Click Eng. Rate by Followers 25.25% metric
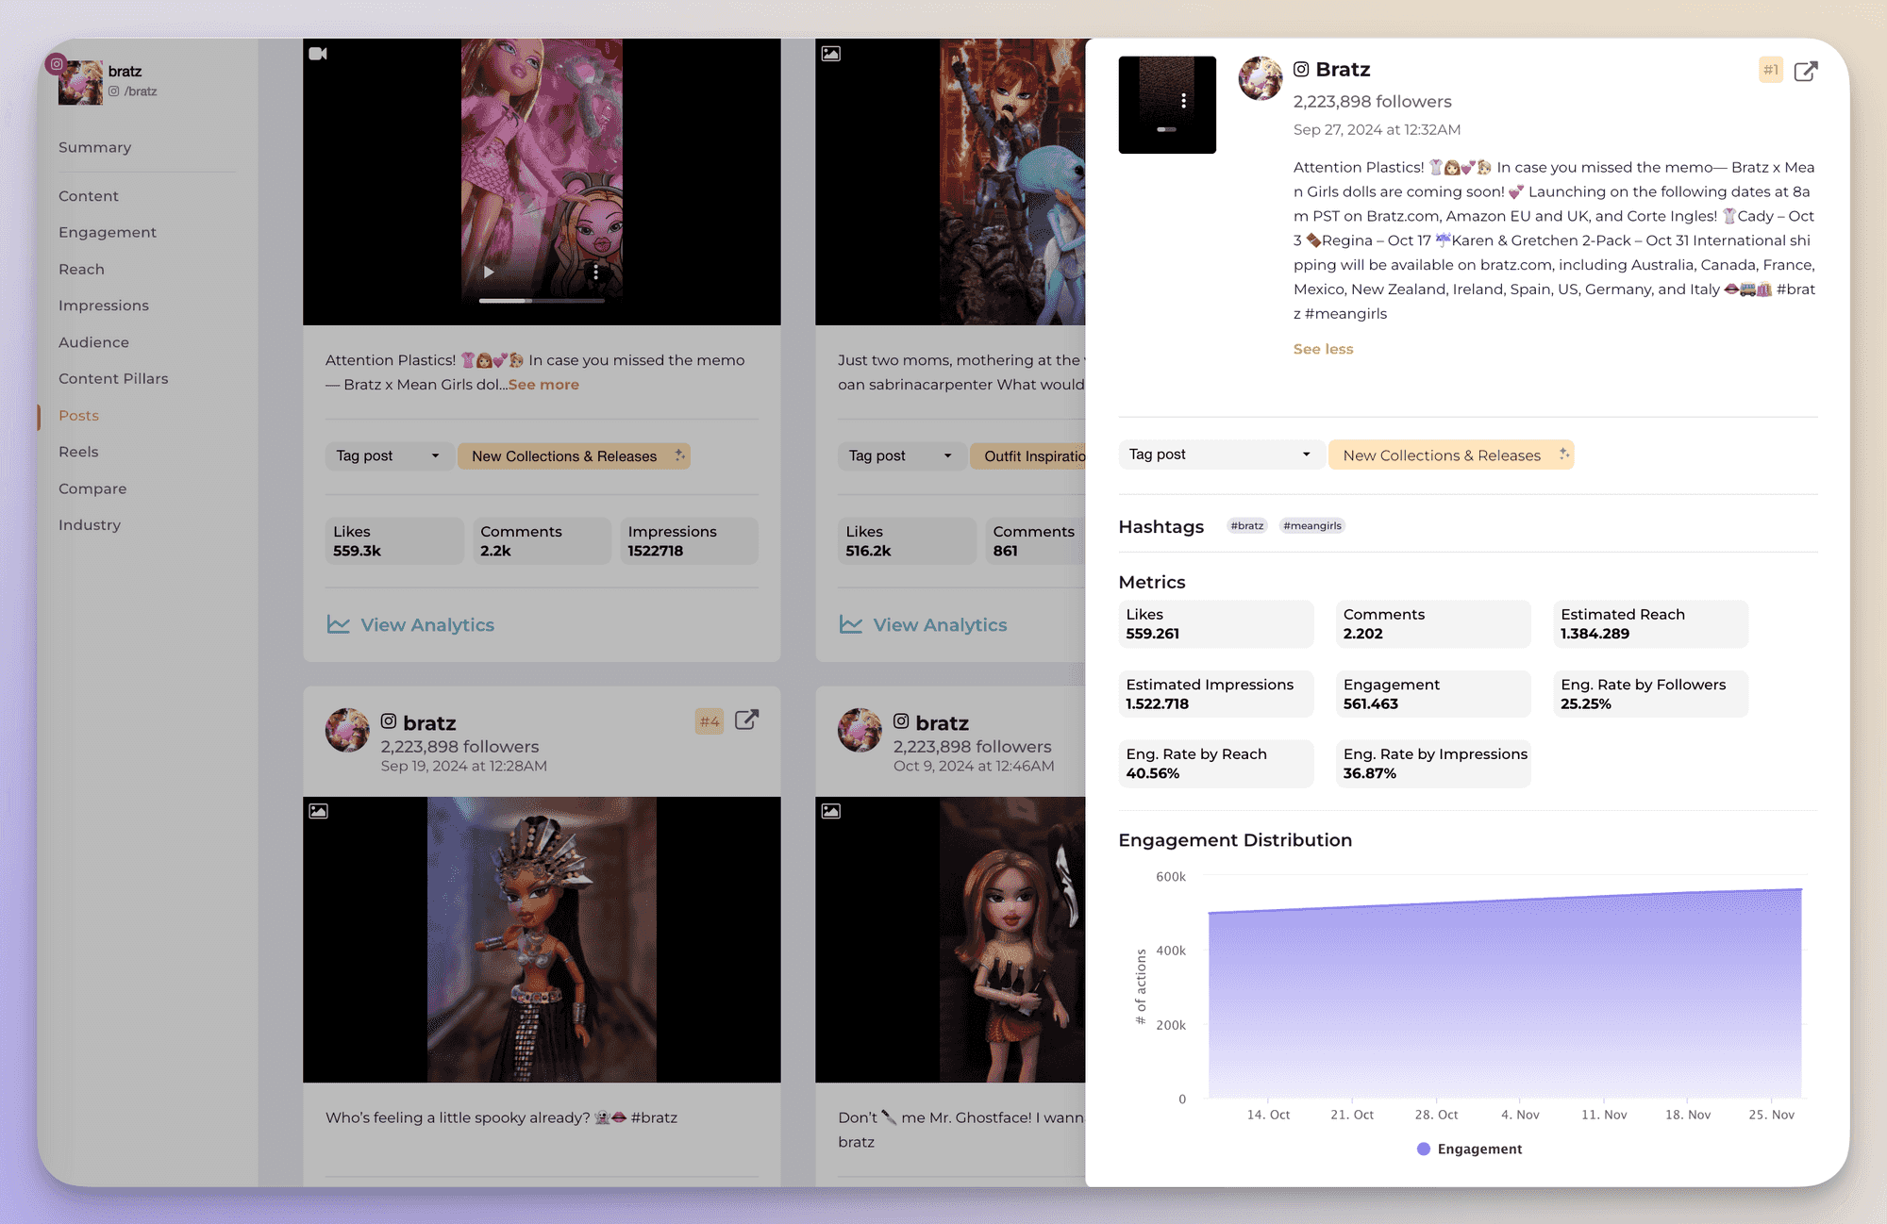Screen dimensions: 1887x1224 point(1650,693)
